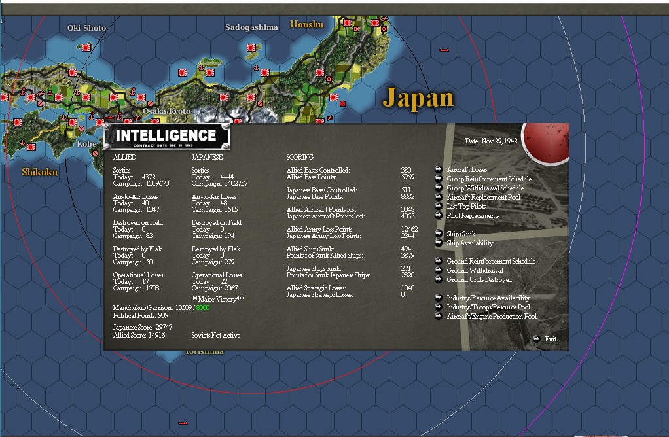Click the arrow icon beside Industry/Resource Availability
Viewport: 669px width, 437px height.
click(x=438, y=298)
